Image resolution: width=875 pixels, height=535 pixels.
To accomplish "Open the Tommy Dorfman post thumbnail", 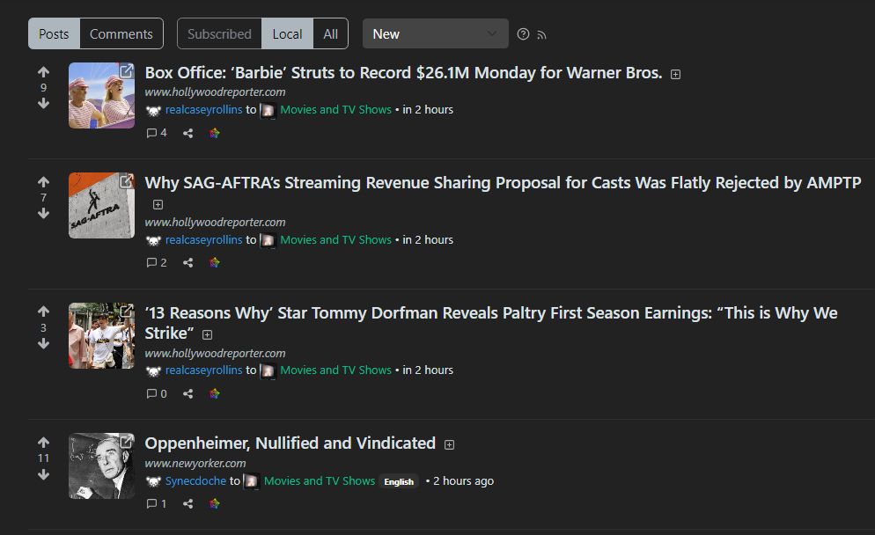I will click(x=101, y=336).
